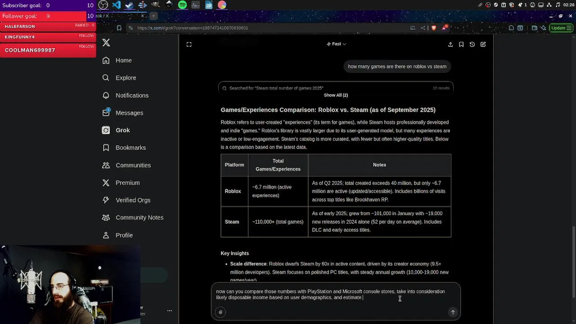Focus the Grok prompt text box

336,295
